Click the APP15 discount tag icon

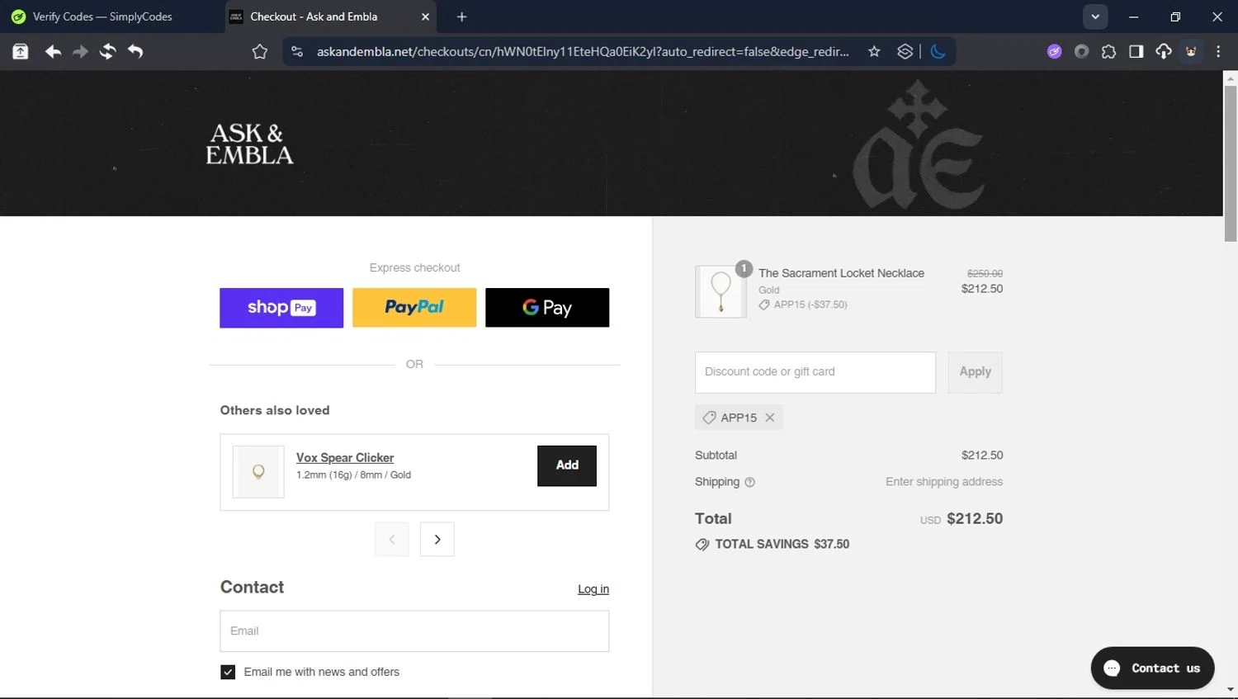point(709,418)
